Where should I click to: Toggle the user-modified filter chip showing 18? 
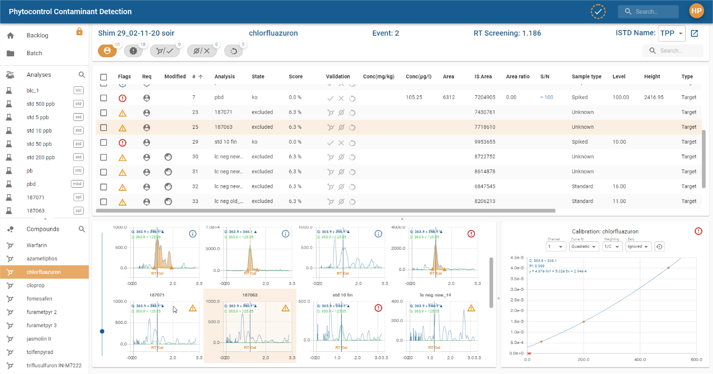pos(107,51)
